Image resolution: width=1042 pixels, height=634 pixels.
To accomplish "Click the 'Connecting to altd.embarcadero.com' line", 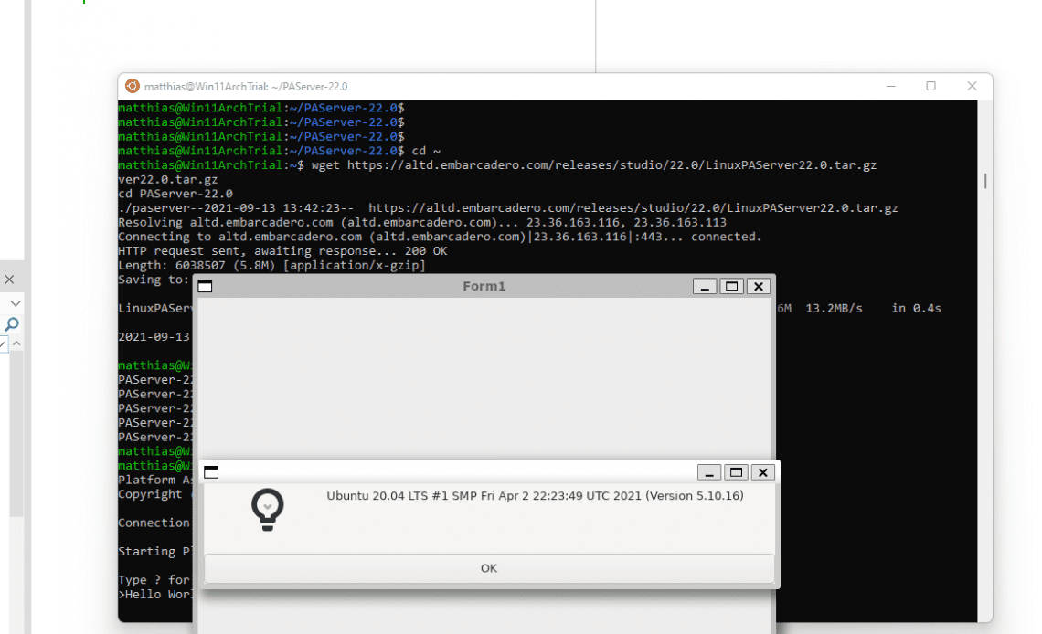I will (x=440, y=237).
